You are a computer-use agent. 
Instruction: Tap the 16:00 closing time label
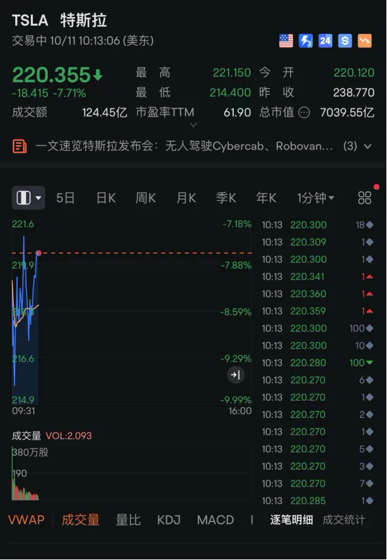[240, 411]
